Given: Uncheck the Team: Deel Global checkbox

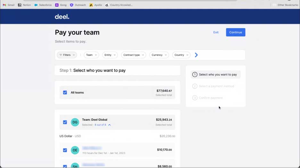Looking at the screenshot, I should (x=65, y=122).
